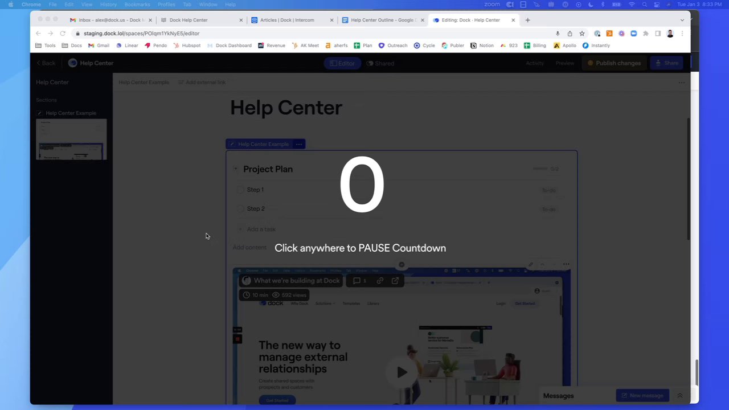
Task: Collapse the Project Plan section
Action: click(235, 169)
